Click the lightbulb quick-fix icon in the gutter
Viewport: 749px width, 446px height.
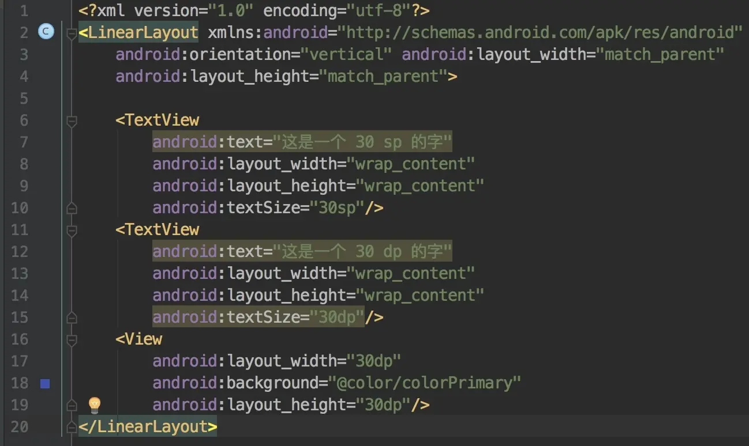pyautogui.click(x=94, y=404)
